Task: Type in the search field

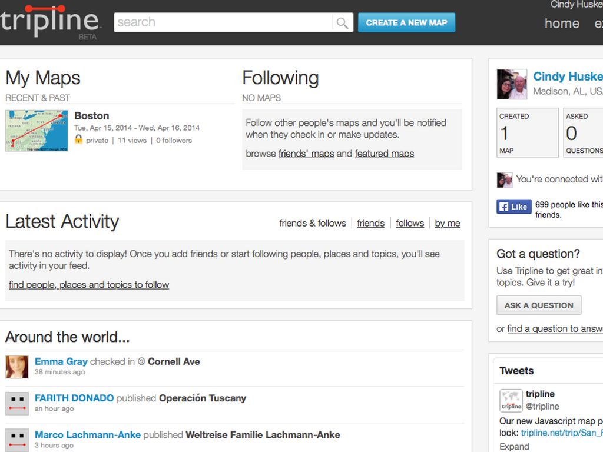Action: click(x=224, y=23)
